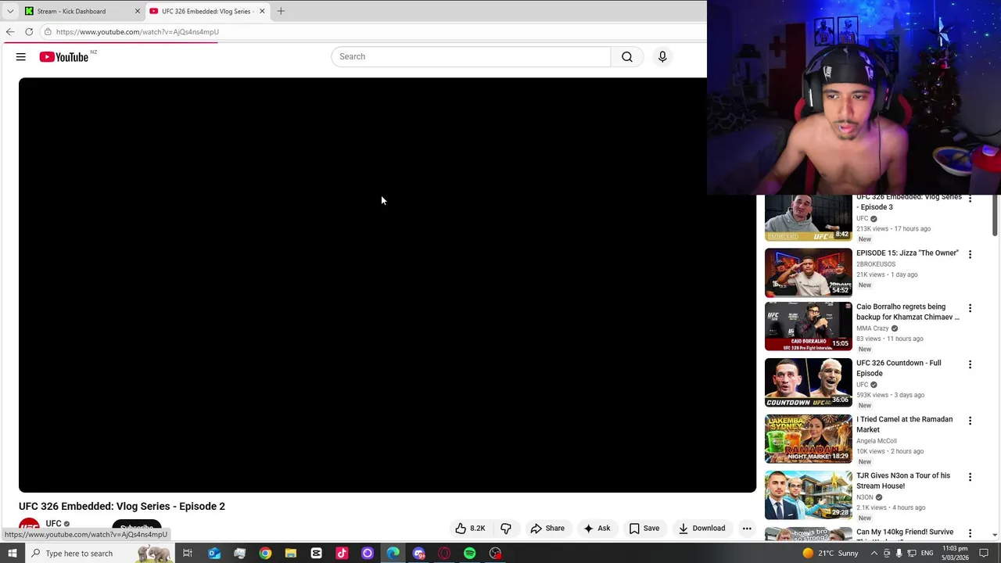Open options menu for UFC 326 Countdown video
The width and height of the screenshot is (1001, 563).
tap(970, 365)
